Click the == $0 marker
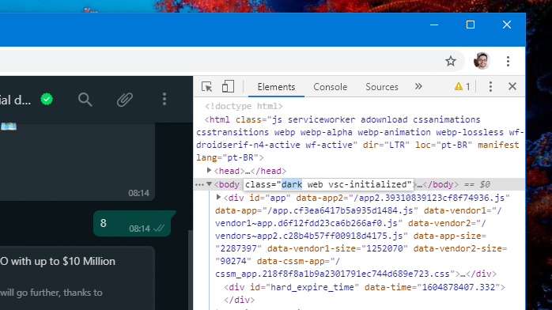The height and width of the screenshot is (310, 552). (x=477, y=184)
